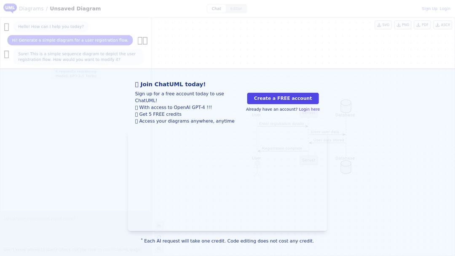Download the diagram as ASCII
The image size is (455, 256).
coord(442,24)
